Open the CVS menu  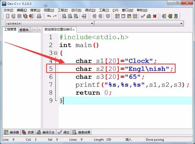pos(115,10)
